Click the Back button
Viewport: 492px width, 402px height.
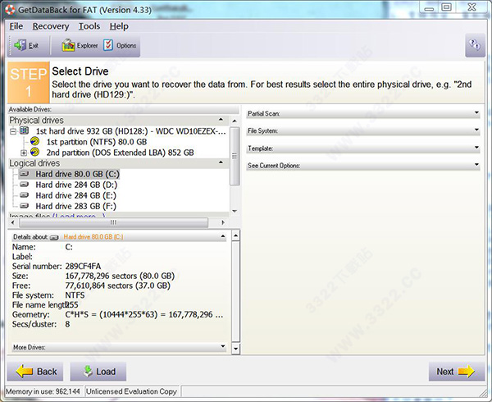(x=35, y=372)
